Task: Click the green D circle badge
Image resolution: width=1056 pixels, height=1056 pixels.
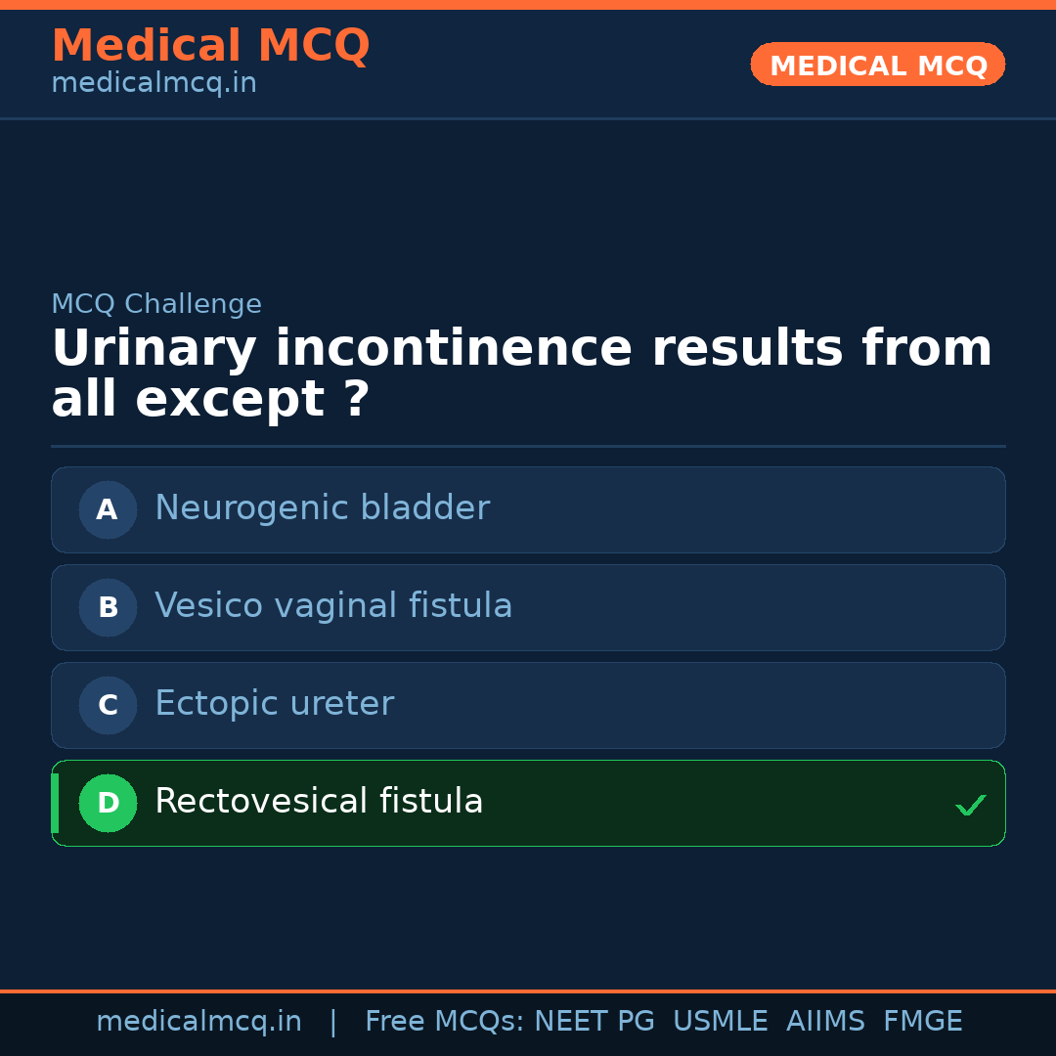Action: (108, 803)
